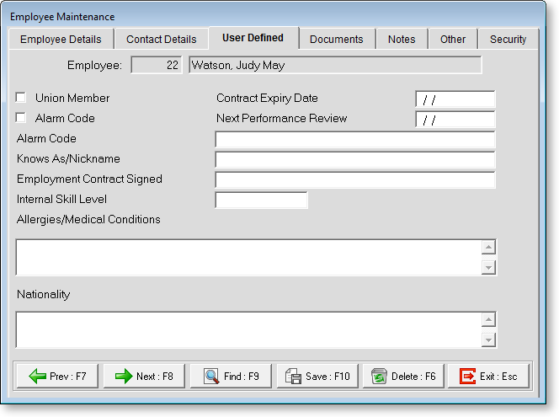Image resolution: width=559 pixels, height=417 pixels.
Task: Click the Save printer-disk icon
Action: [292, 377]
